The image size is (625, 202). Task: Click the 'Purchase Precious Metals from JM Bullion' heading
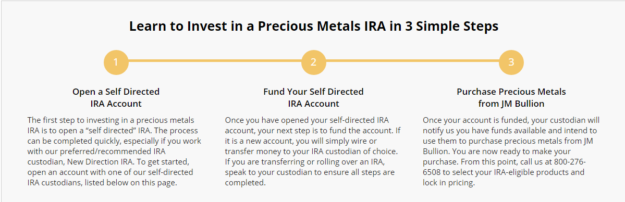[511, 97]
